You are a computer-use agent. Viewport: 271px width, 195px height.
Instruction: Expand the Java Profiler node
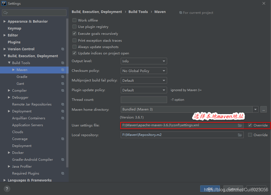point(9,167)
